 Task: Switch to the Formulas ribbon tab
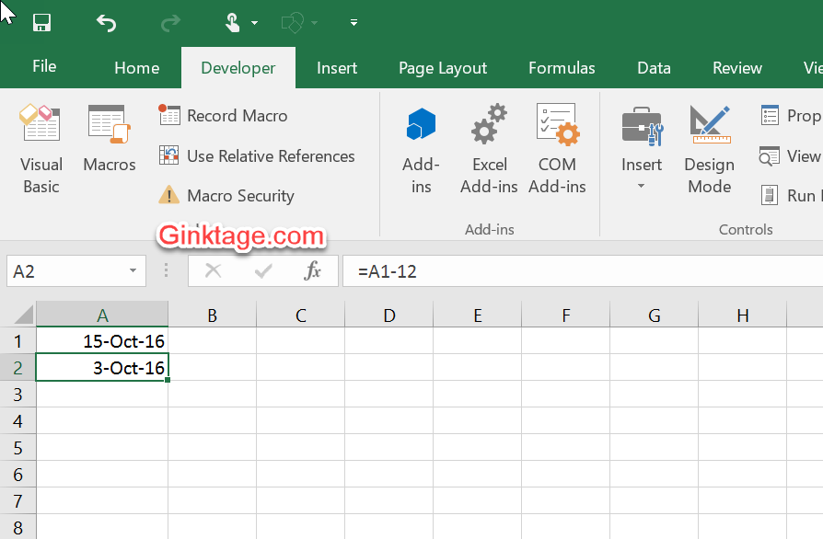click(x=562, y=67)
